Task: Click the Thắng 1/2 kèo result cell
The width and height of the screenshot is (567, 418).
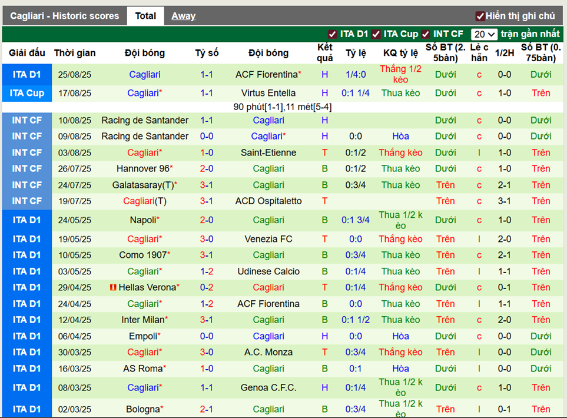Action: (400, 74)
